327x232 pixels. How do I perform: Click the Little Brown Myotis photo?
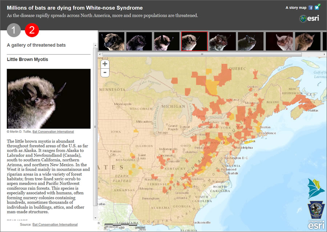tap(49, 99)
